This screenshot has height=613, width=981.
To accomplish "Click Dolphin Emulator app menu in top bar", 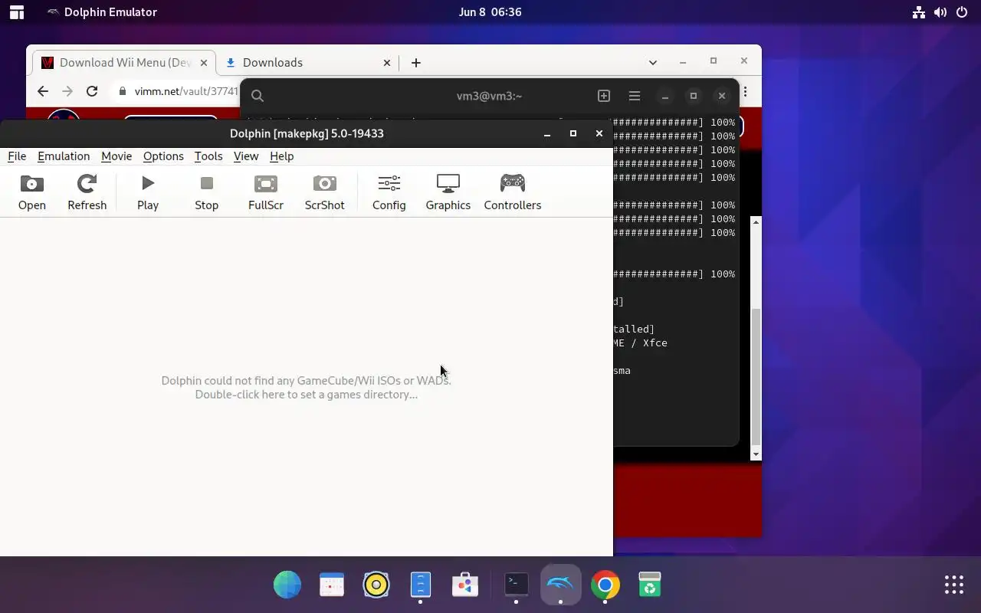I will point(101,12).
